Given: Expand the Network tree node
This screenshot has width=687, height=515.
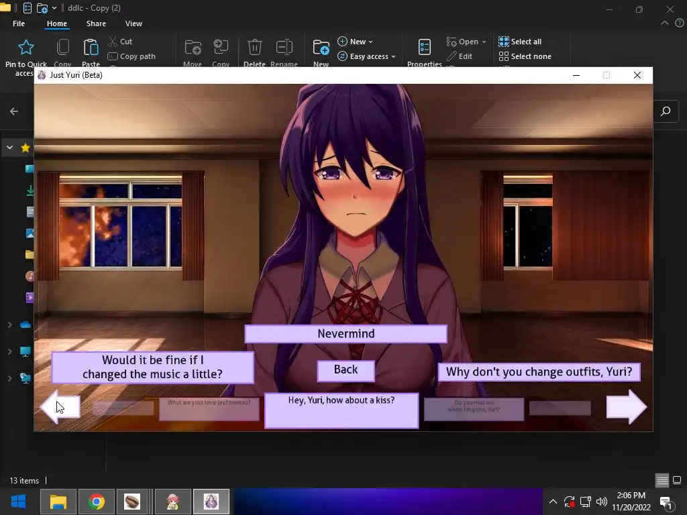Looking at the screenshot, I should (9, 378).
